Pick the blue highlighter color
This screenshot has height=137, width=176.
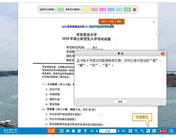coord(111,9)
